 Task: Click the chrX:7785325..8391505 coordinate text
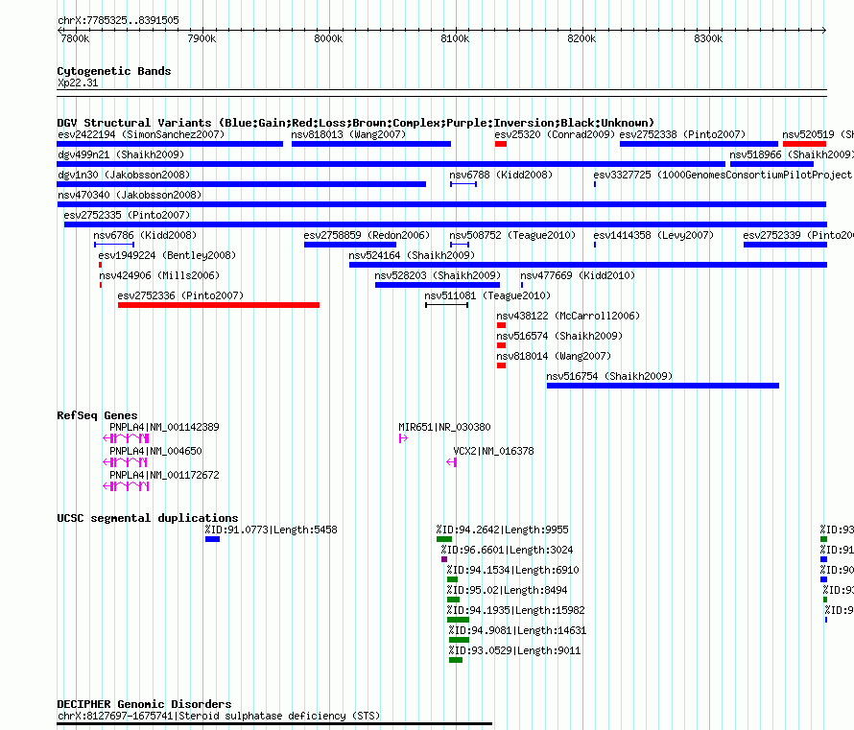click(118, 21)
